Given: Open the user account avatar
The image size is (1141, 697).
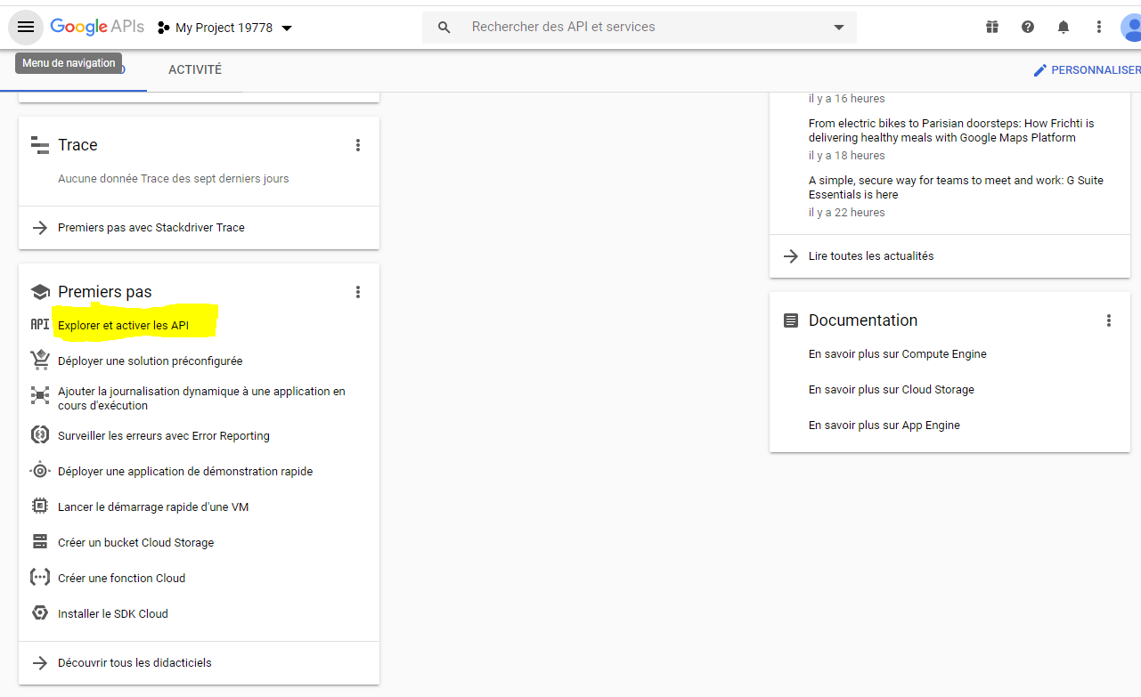Looking at the screenshot, I should click(x=1131, y=28).
